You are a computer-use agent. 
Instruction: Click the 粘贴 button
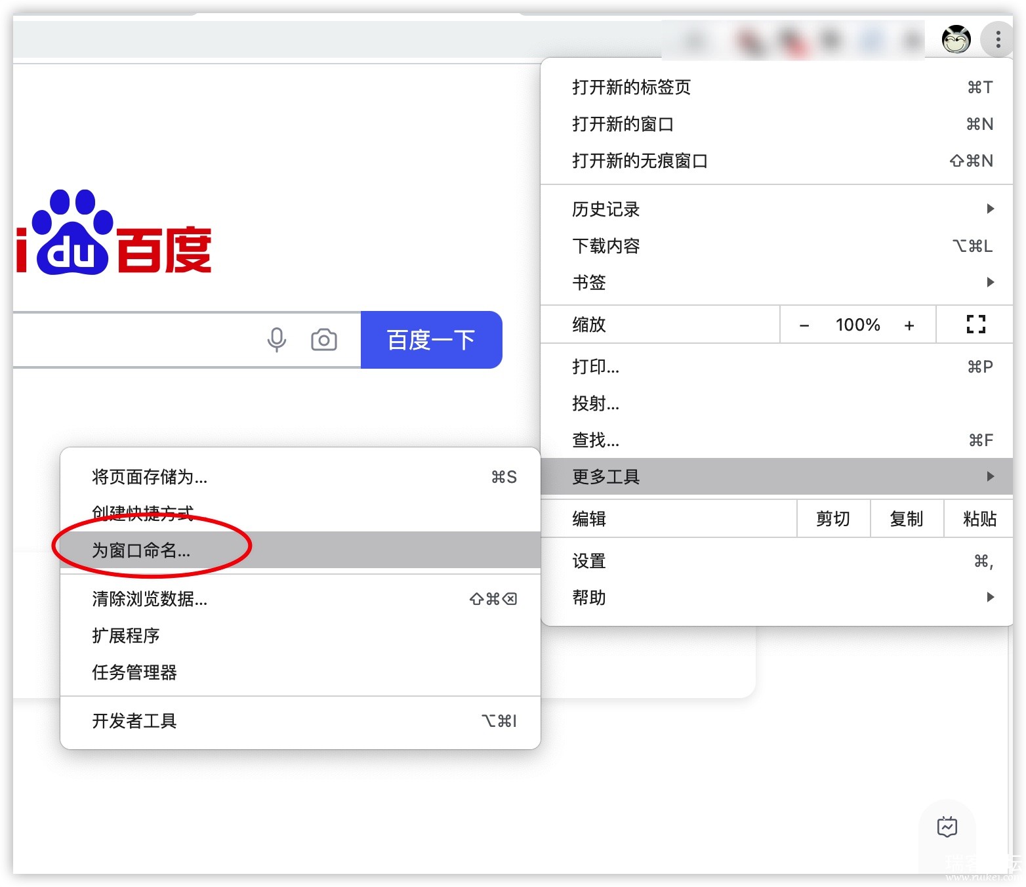pos(979,519)
